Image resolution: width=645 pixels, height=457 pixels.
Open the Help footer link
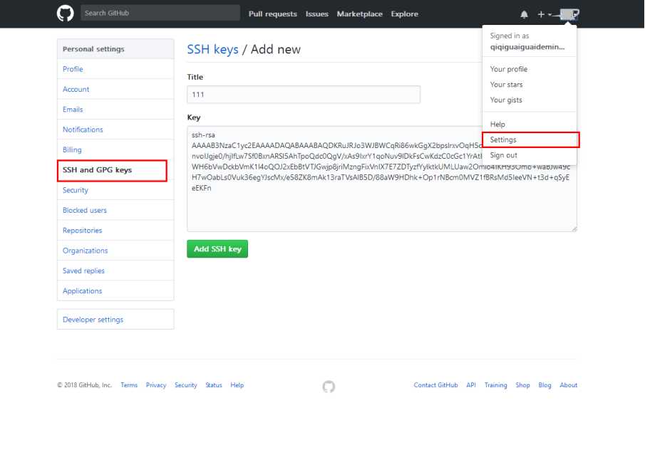[x=237, y=385]
